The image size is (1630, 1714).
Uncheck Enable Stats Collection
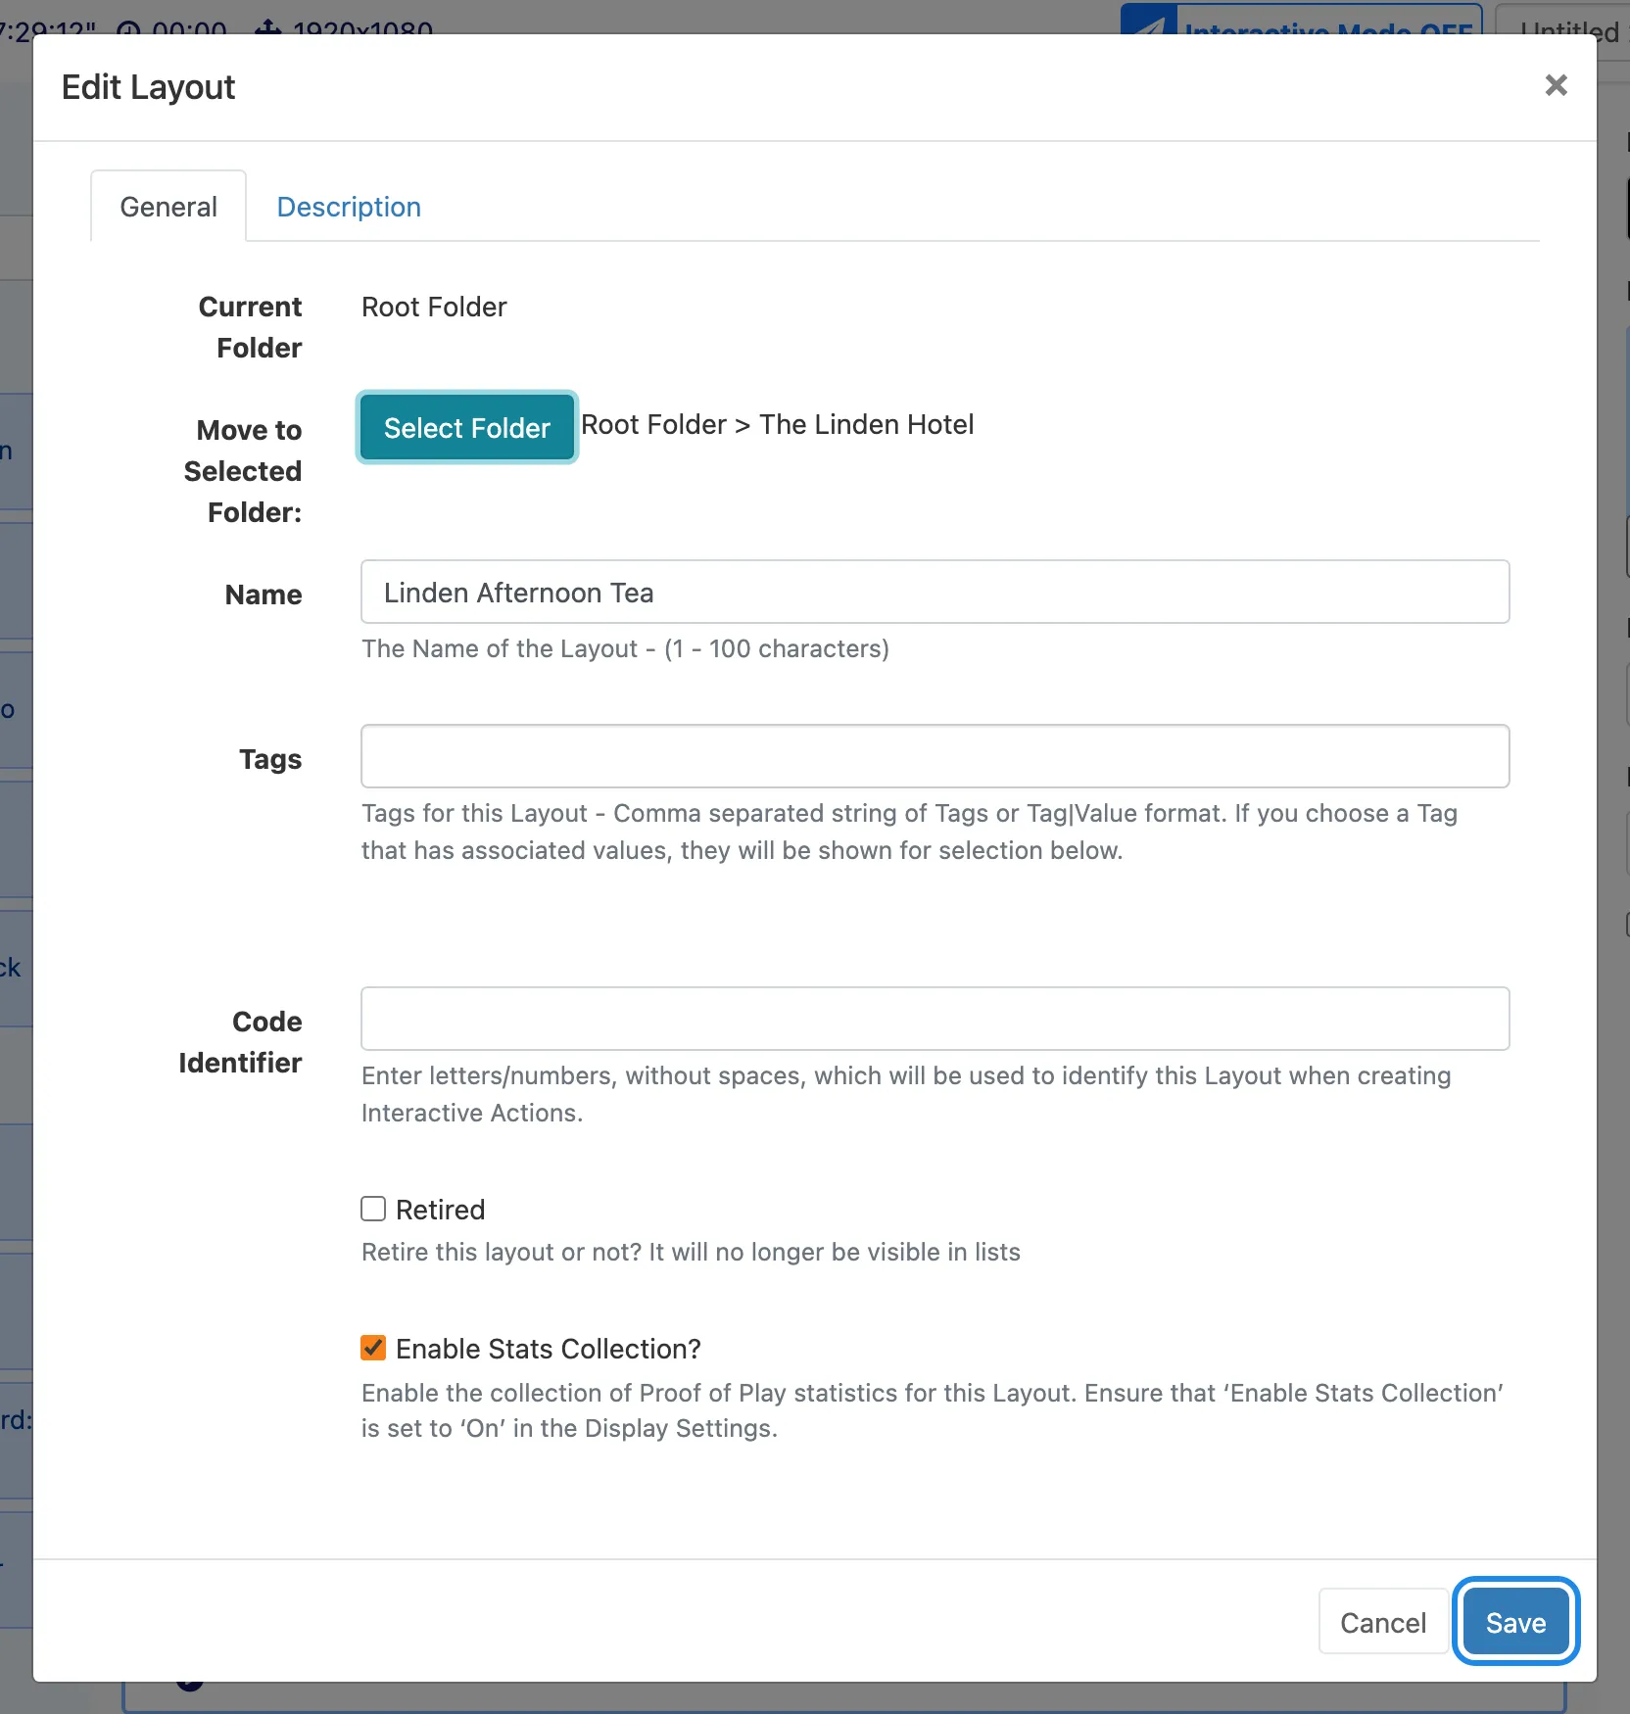coord(373,1348)
